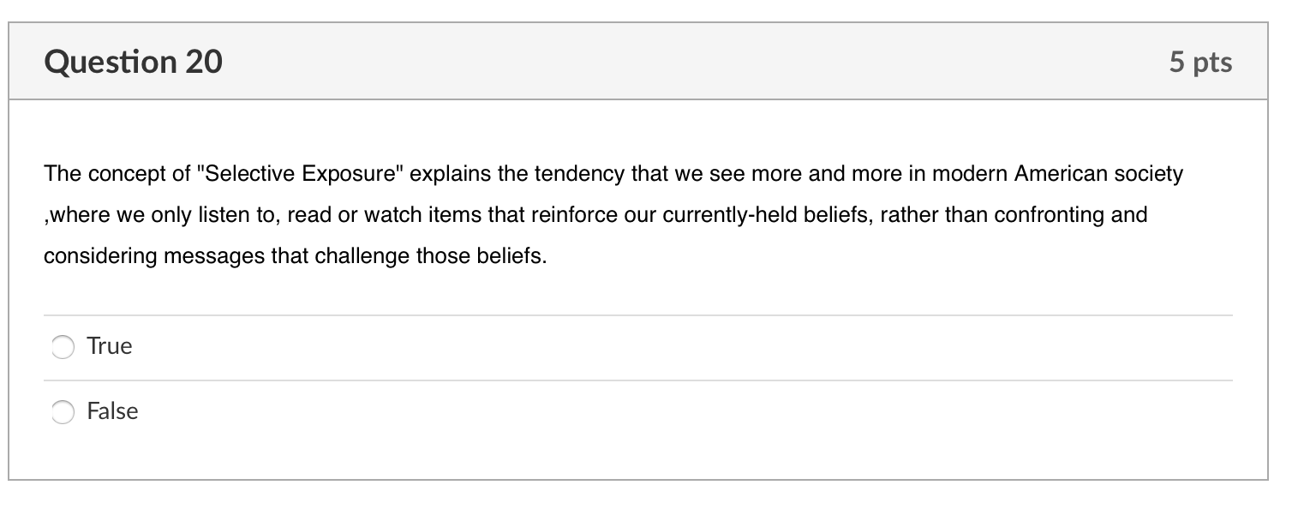Viewport: 1298px width, 521px height.
Task: Click the False answer label
Action: pos(112,411)
